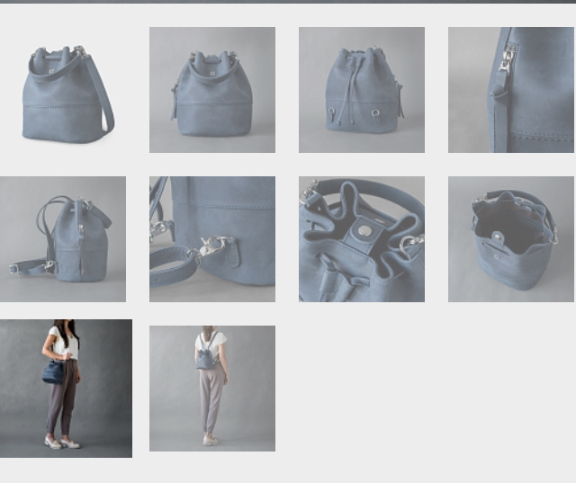Pick the rear-facing model photo with backpack
Viewport: 576px width, 483px height.
click(212, 389)
